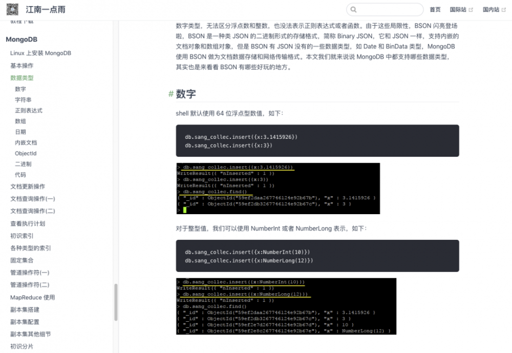The image size is (512, 353).
Task: Open the 初识分片 sidebar entry
Action: pos(22,346)
